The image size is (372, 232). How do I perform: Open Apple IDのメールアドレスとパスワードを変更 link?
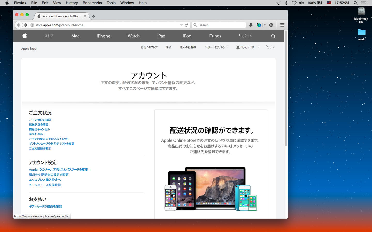[58, 170]
